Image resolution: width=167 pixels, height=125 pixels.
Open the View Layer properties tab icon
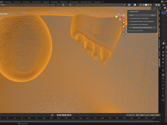pyautogui.click(x=163, y=59)
